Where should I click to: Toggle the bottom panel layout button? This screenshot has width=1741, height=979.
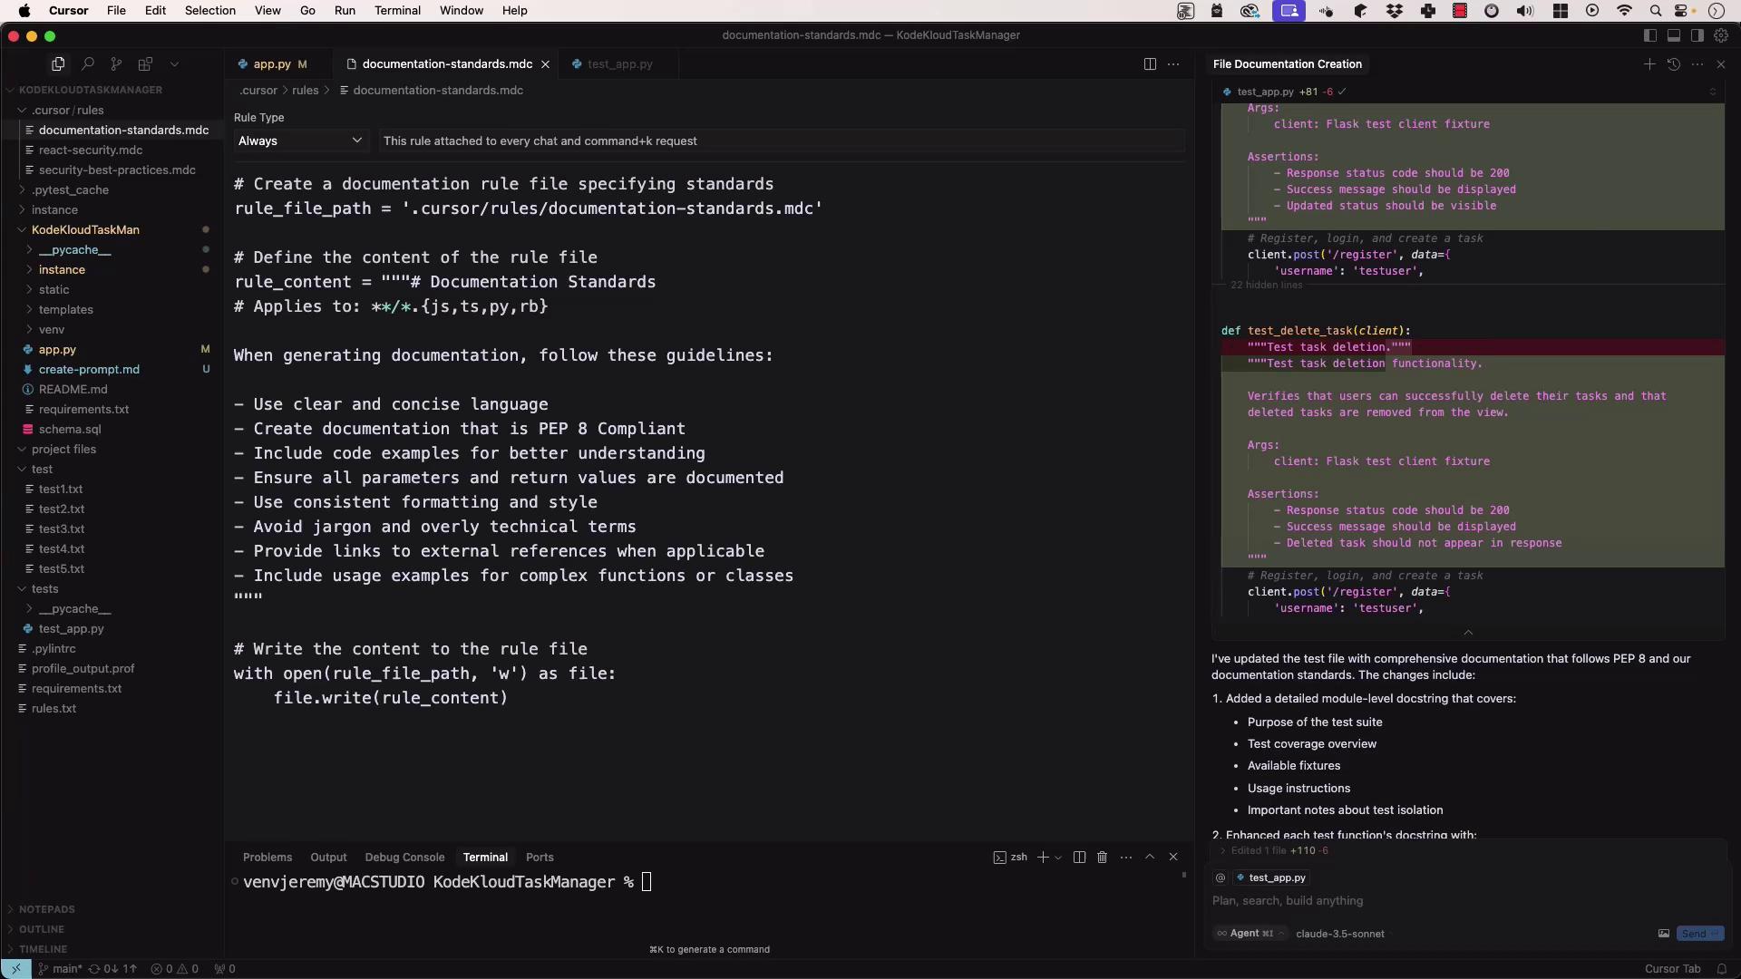pyautogui.click(x=1674, y=35)
